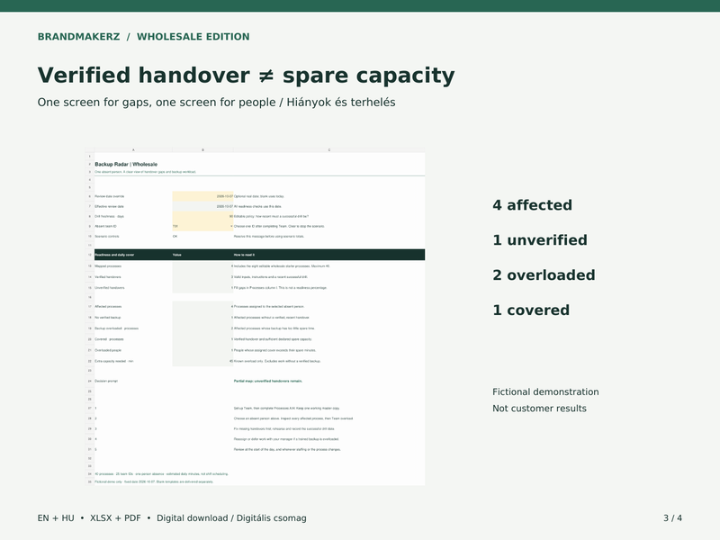The image size is (720, 540).
Task: Click the "Backup Radar | Wholesale" spreadsheet title
Action: tap(126, 164)
